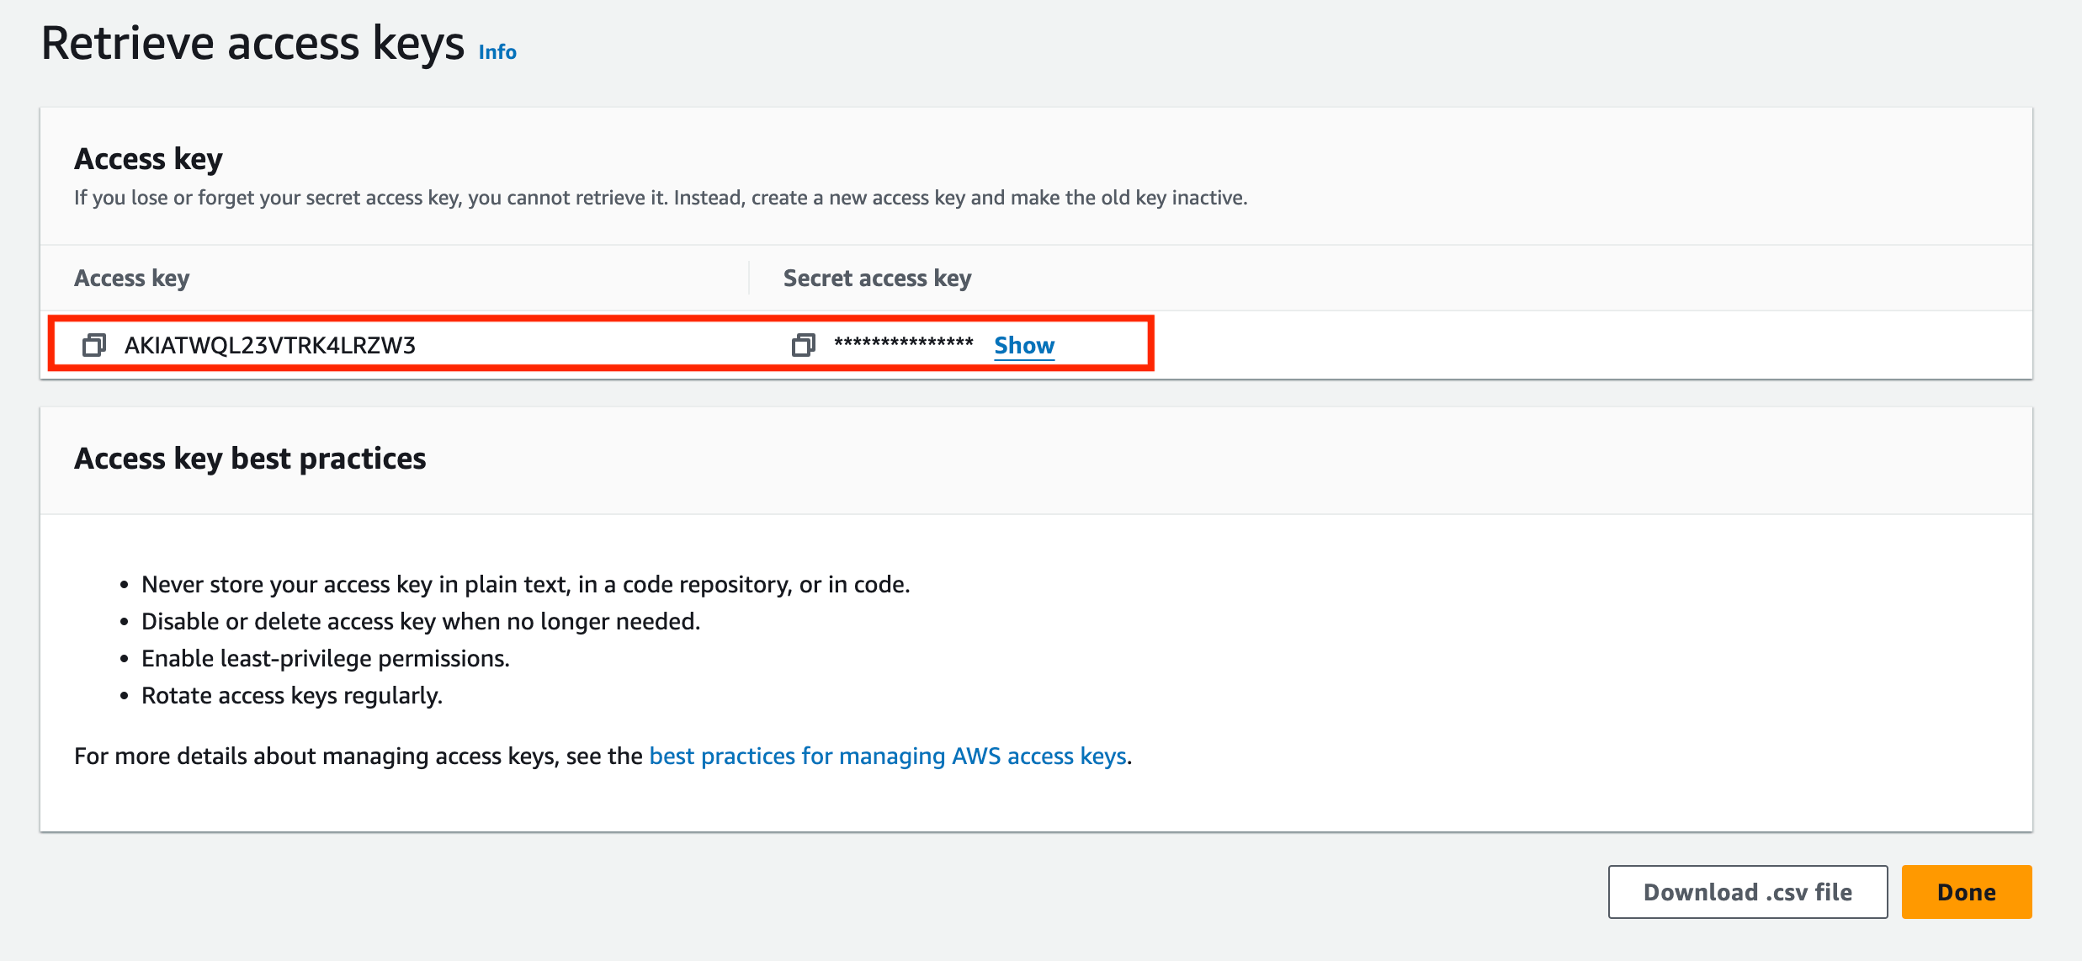The height and width of the screenshot is (961, 2082).
Task: Click the masked secret key asterisks
Action: click(x=903, y=342)
